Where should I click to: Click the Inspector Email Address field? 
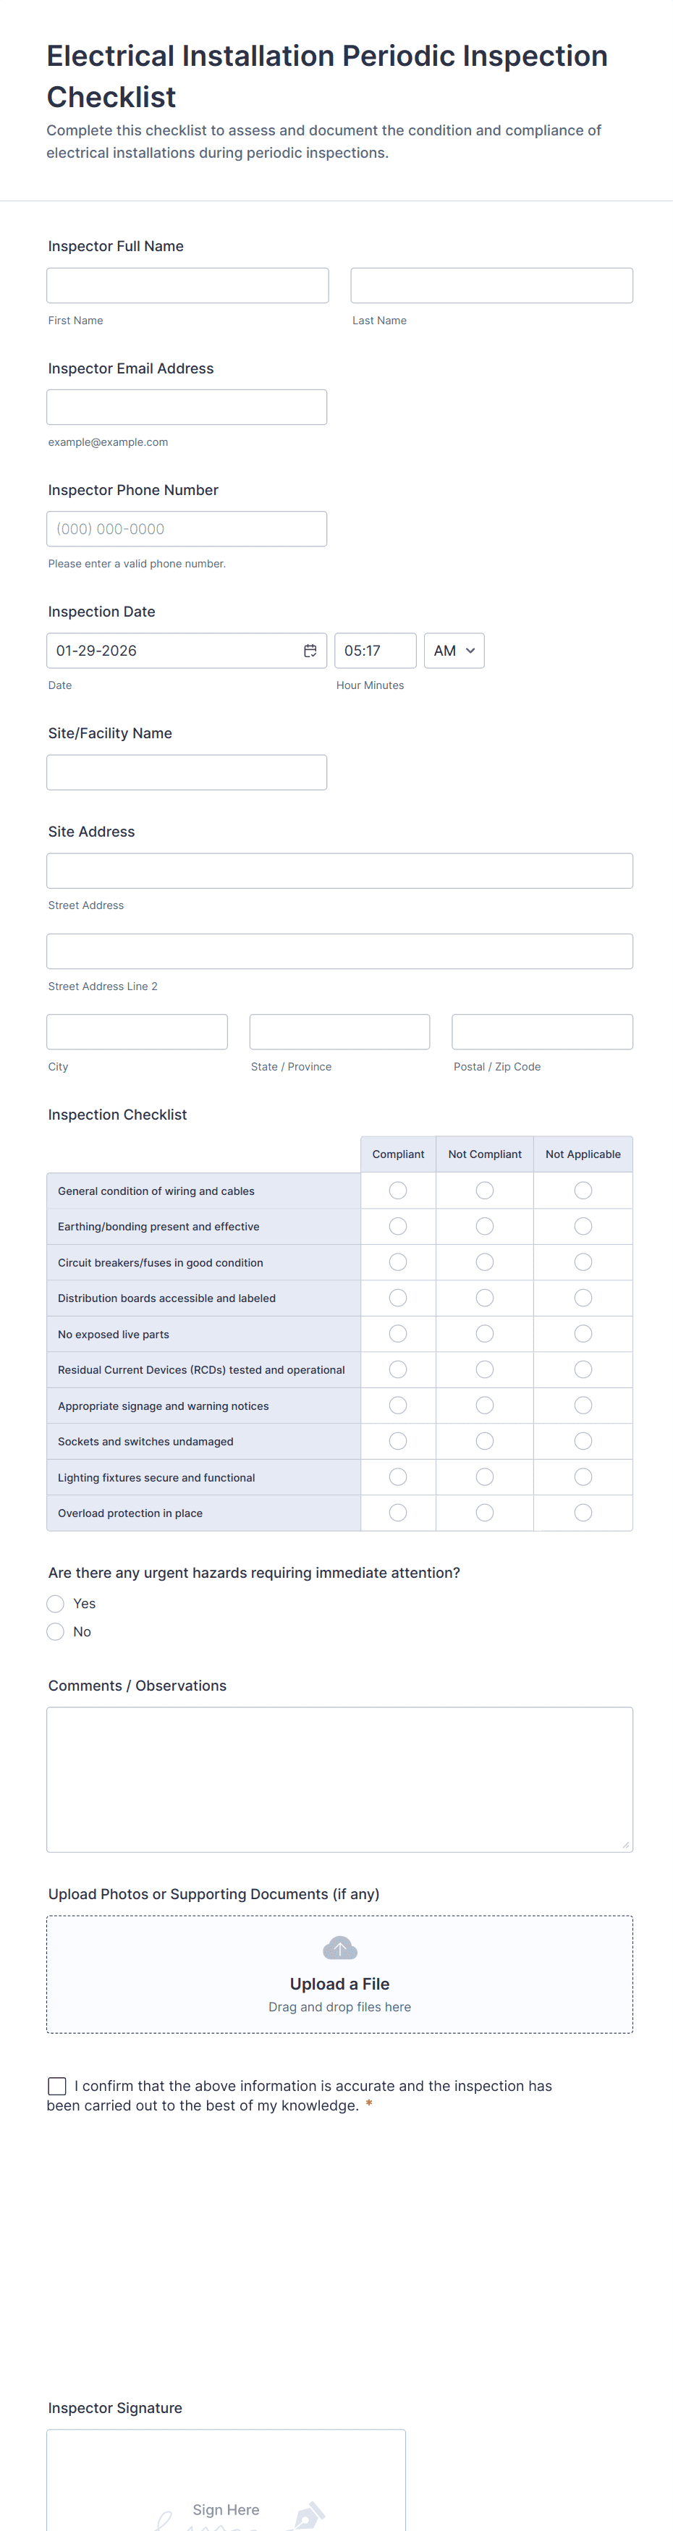(187, 406)
